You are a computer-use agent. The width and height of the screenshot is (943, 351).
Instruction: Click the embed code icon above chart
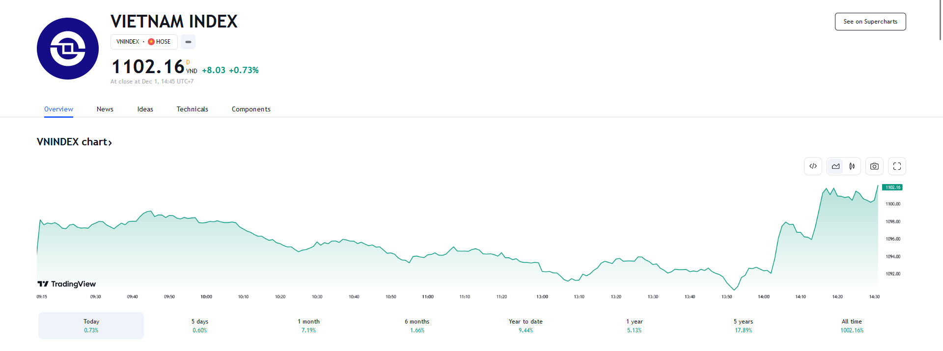click(x=813, y=166)
